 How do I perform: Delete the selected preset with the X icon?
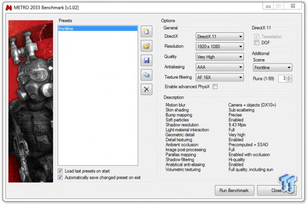click(x=147, y=90)
